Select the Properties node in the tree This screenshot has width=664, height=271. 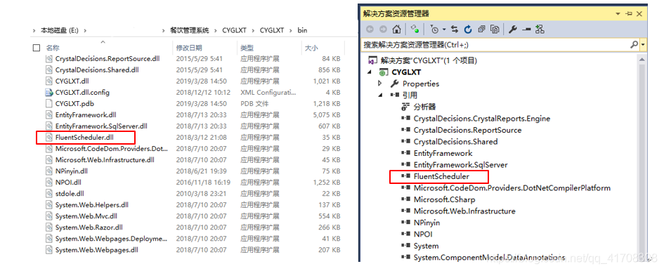click(420, 84)
